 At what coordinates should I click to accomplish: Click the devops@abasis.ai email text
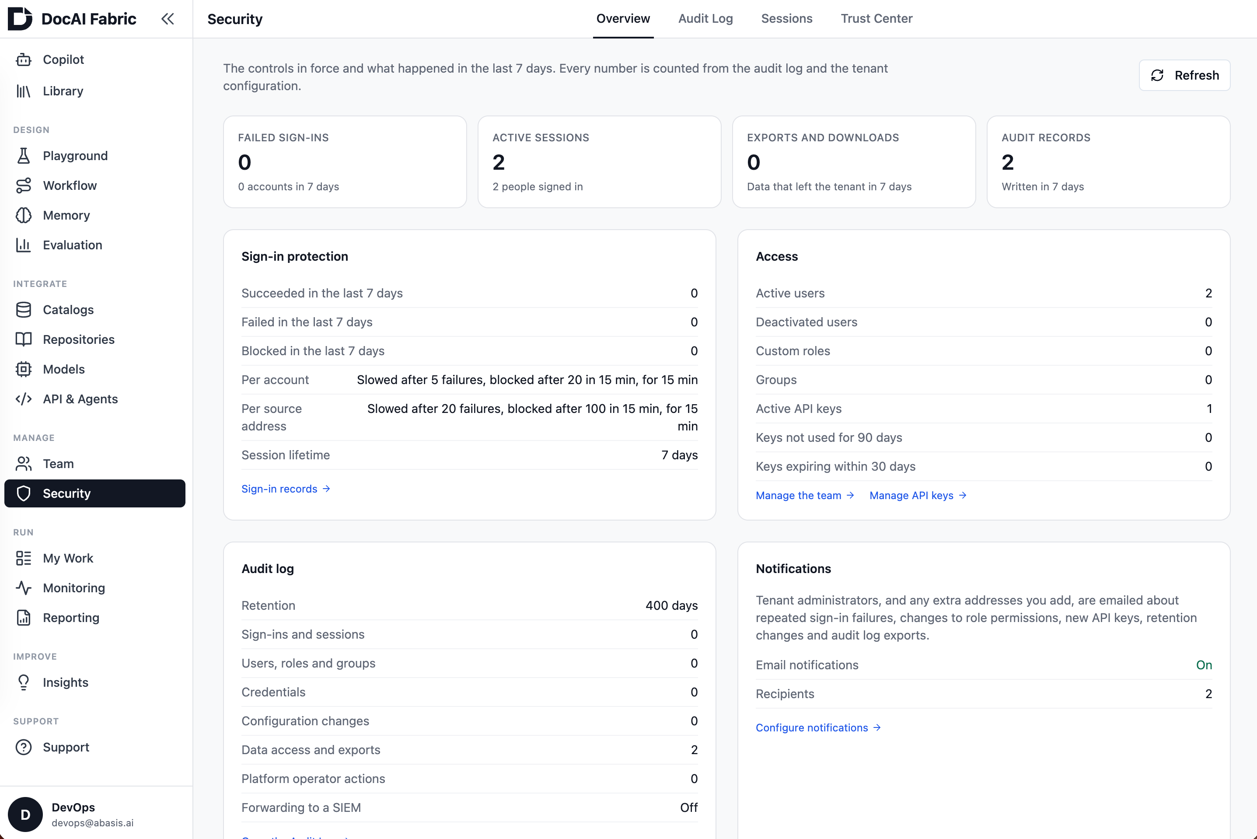pos(93,823)
